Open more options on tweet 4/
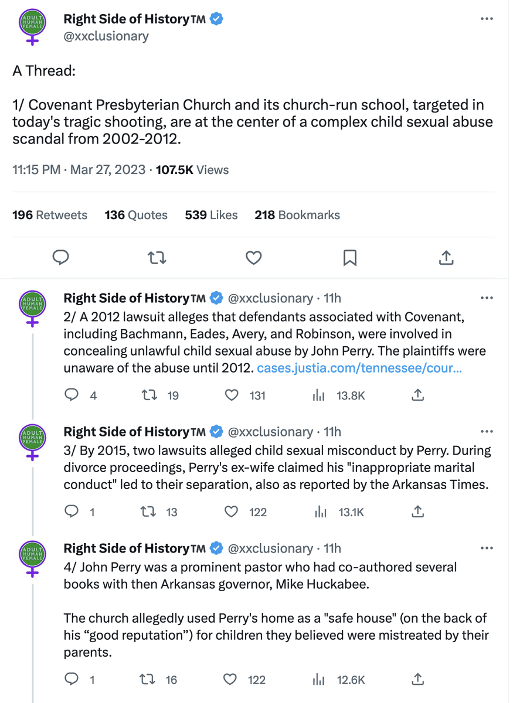 click(x=486, y=548)
